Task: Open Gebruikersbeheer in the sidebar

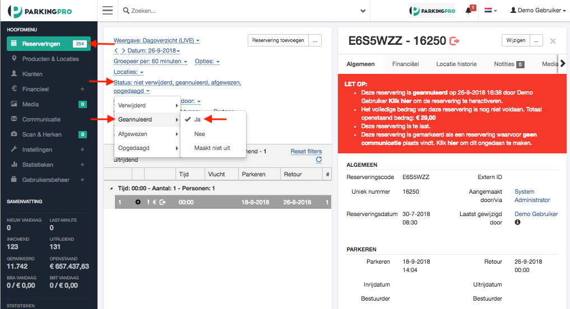Action: coord(46,180)
